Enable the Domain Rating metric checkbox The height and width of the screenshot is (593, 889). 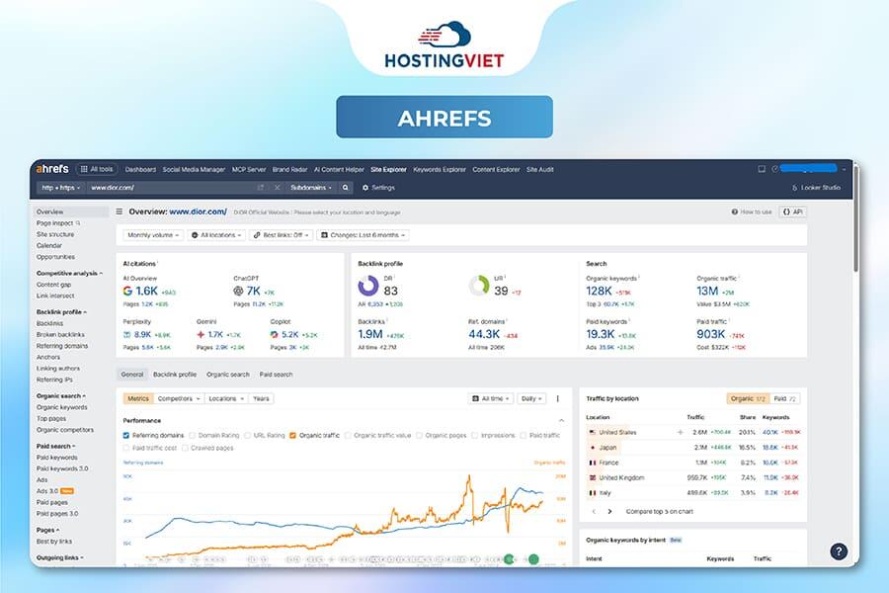pyautogui.click(x=194, y=435)
